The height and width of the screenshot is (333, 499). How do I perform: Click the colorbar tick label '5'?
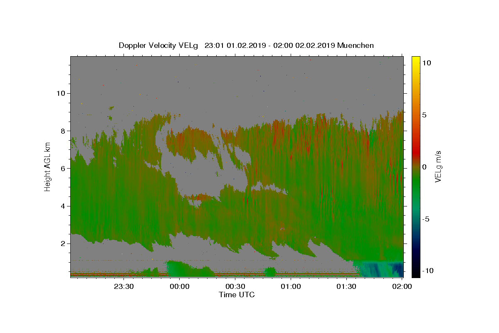[424, 115]
